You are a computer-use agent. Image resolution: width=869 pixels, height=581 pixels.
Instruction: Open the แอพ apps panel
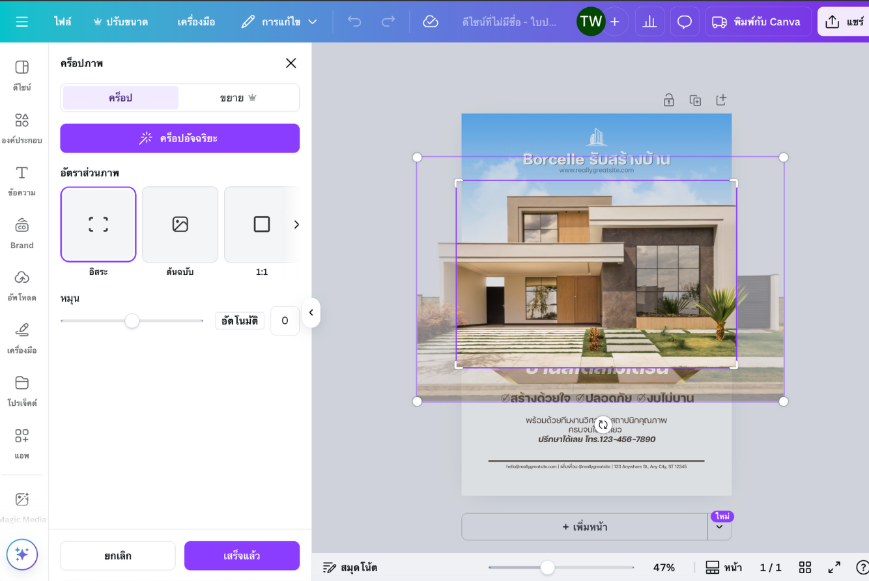tap(22, 444)
